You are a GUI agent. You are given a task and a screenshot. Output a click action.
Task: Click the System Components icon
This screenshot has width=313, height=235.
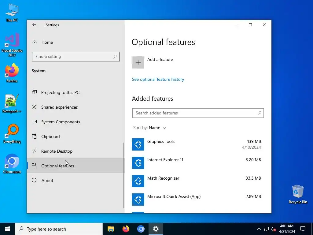point(34,122)
